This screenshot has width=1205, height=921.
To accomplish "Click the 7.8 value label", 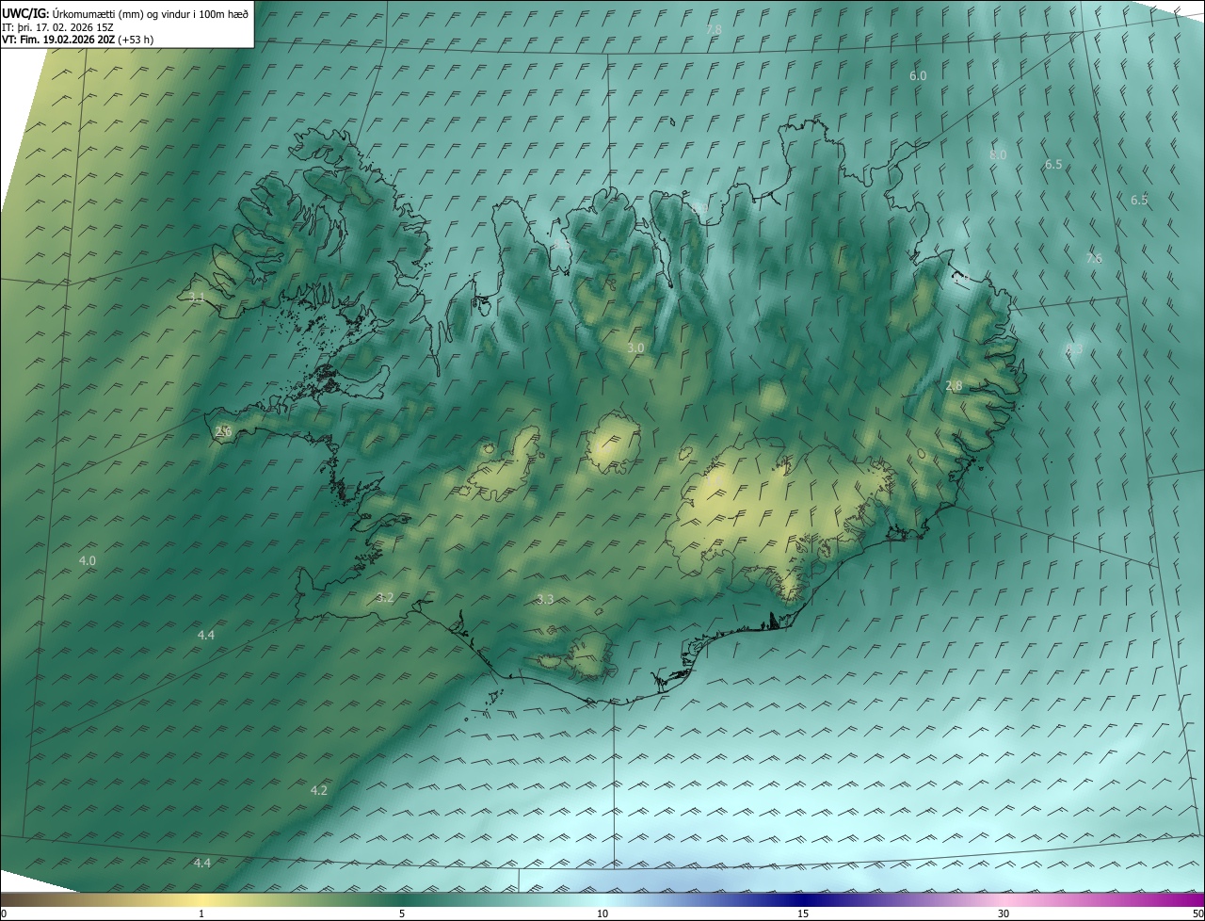I will tap(714, 30).
